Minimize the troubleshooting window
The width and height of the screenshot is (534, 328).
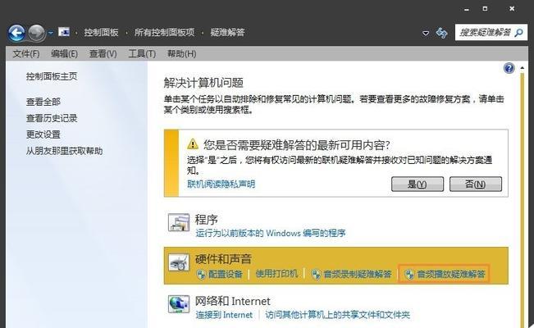[467, 9]
